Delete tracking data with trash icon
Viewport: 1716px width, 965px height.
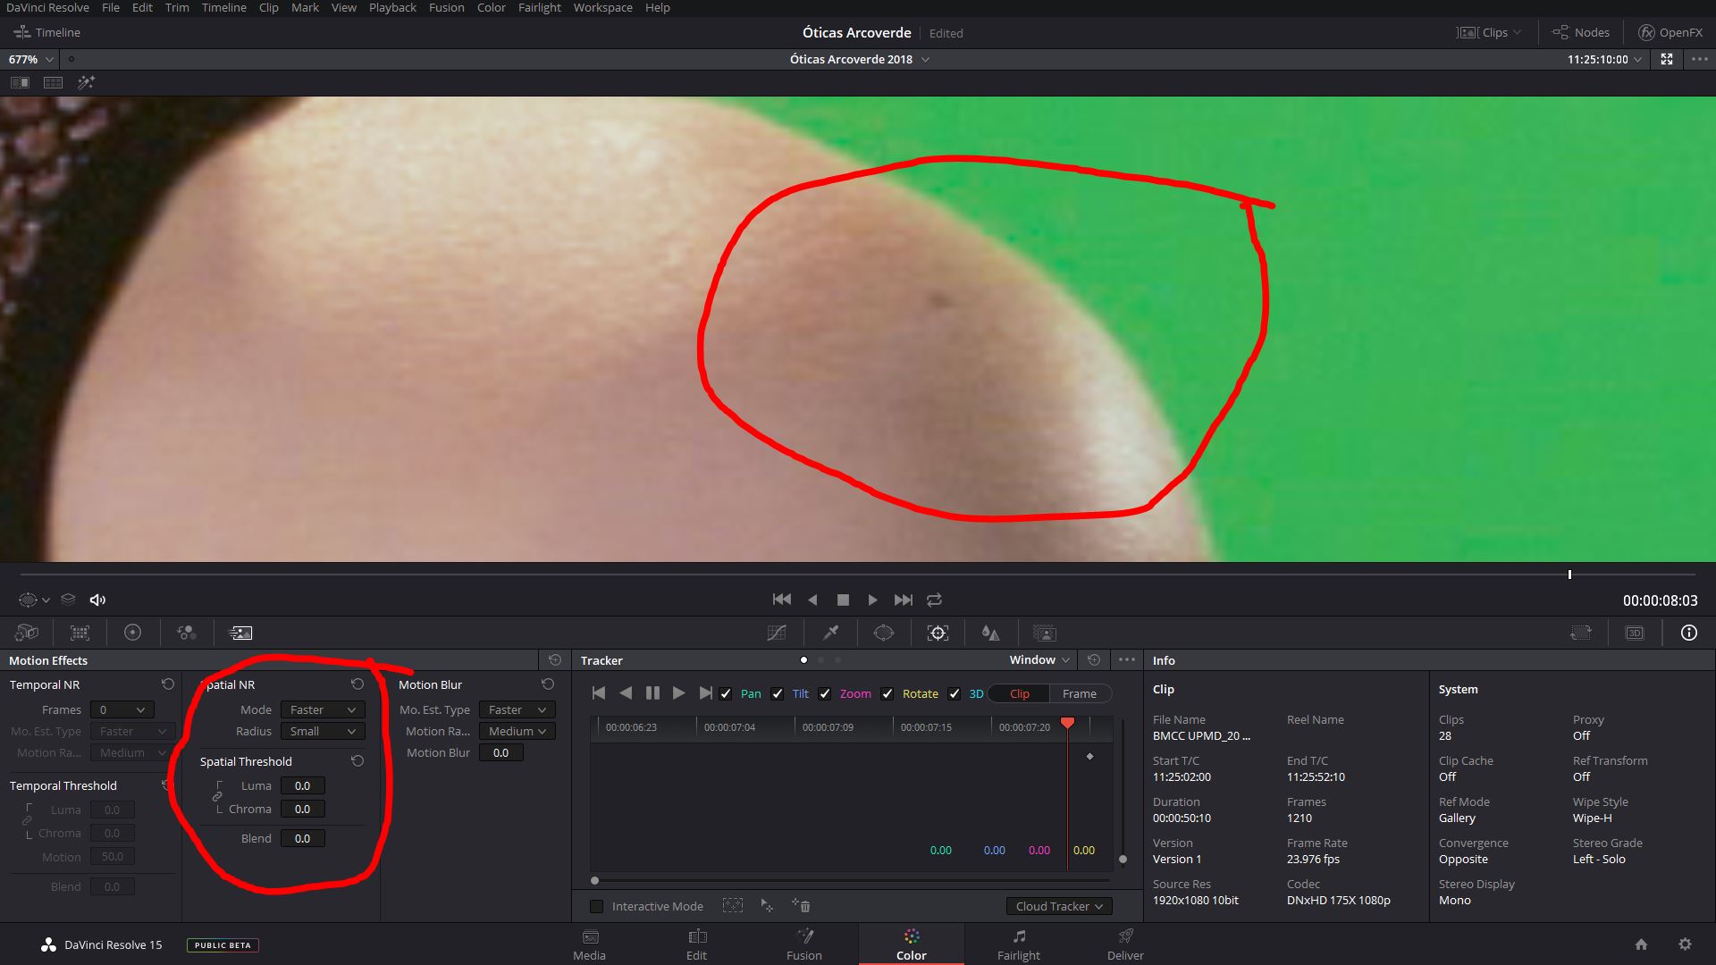tap(801, 906)
